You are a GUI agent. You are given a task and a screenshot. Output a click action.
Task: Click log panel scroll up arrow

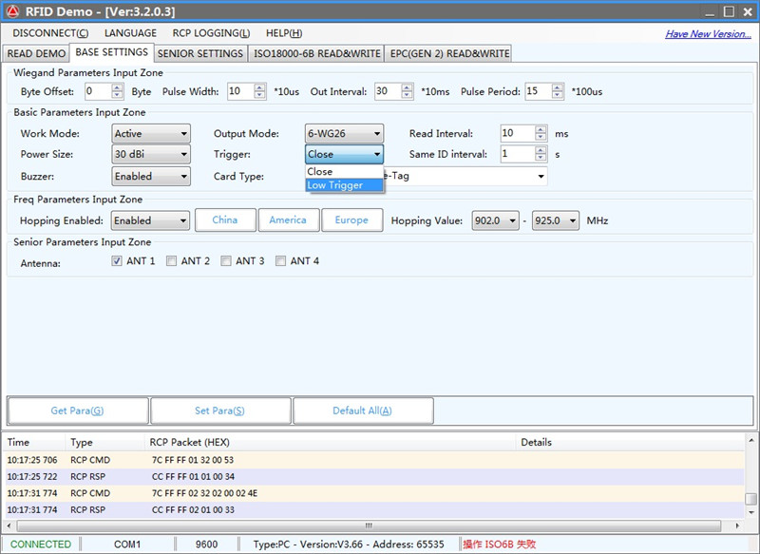coord(750,441)
